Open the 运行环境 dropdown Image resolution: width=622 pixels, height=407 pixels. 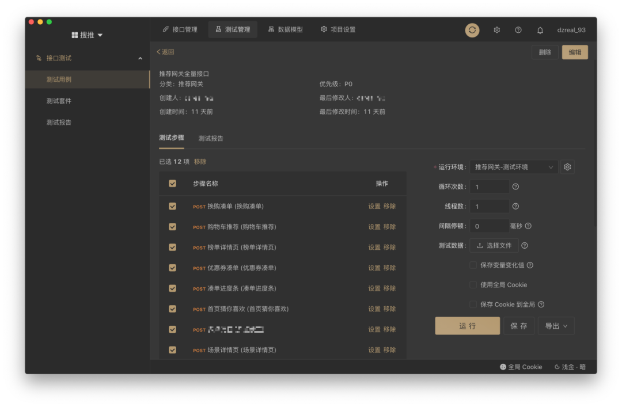point(514,167)
